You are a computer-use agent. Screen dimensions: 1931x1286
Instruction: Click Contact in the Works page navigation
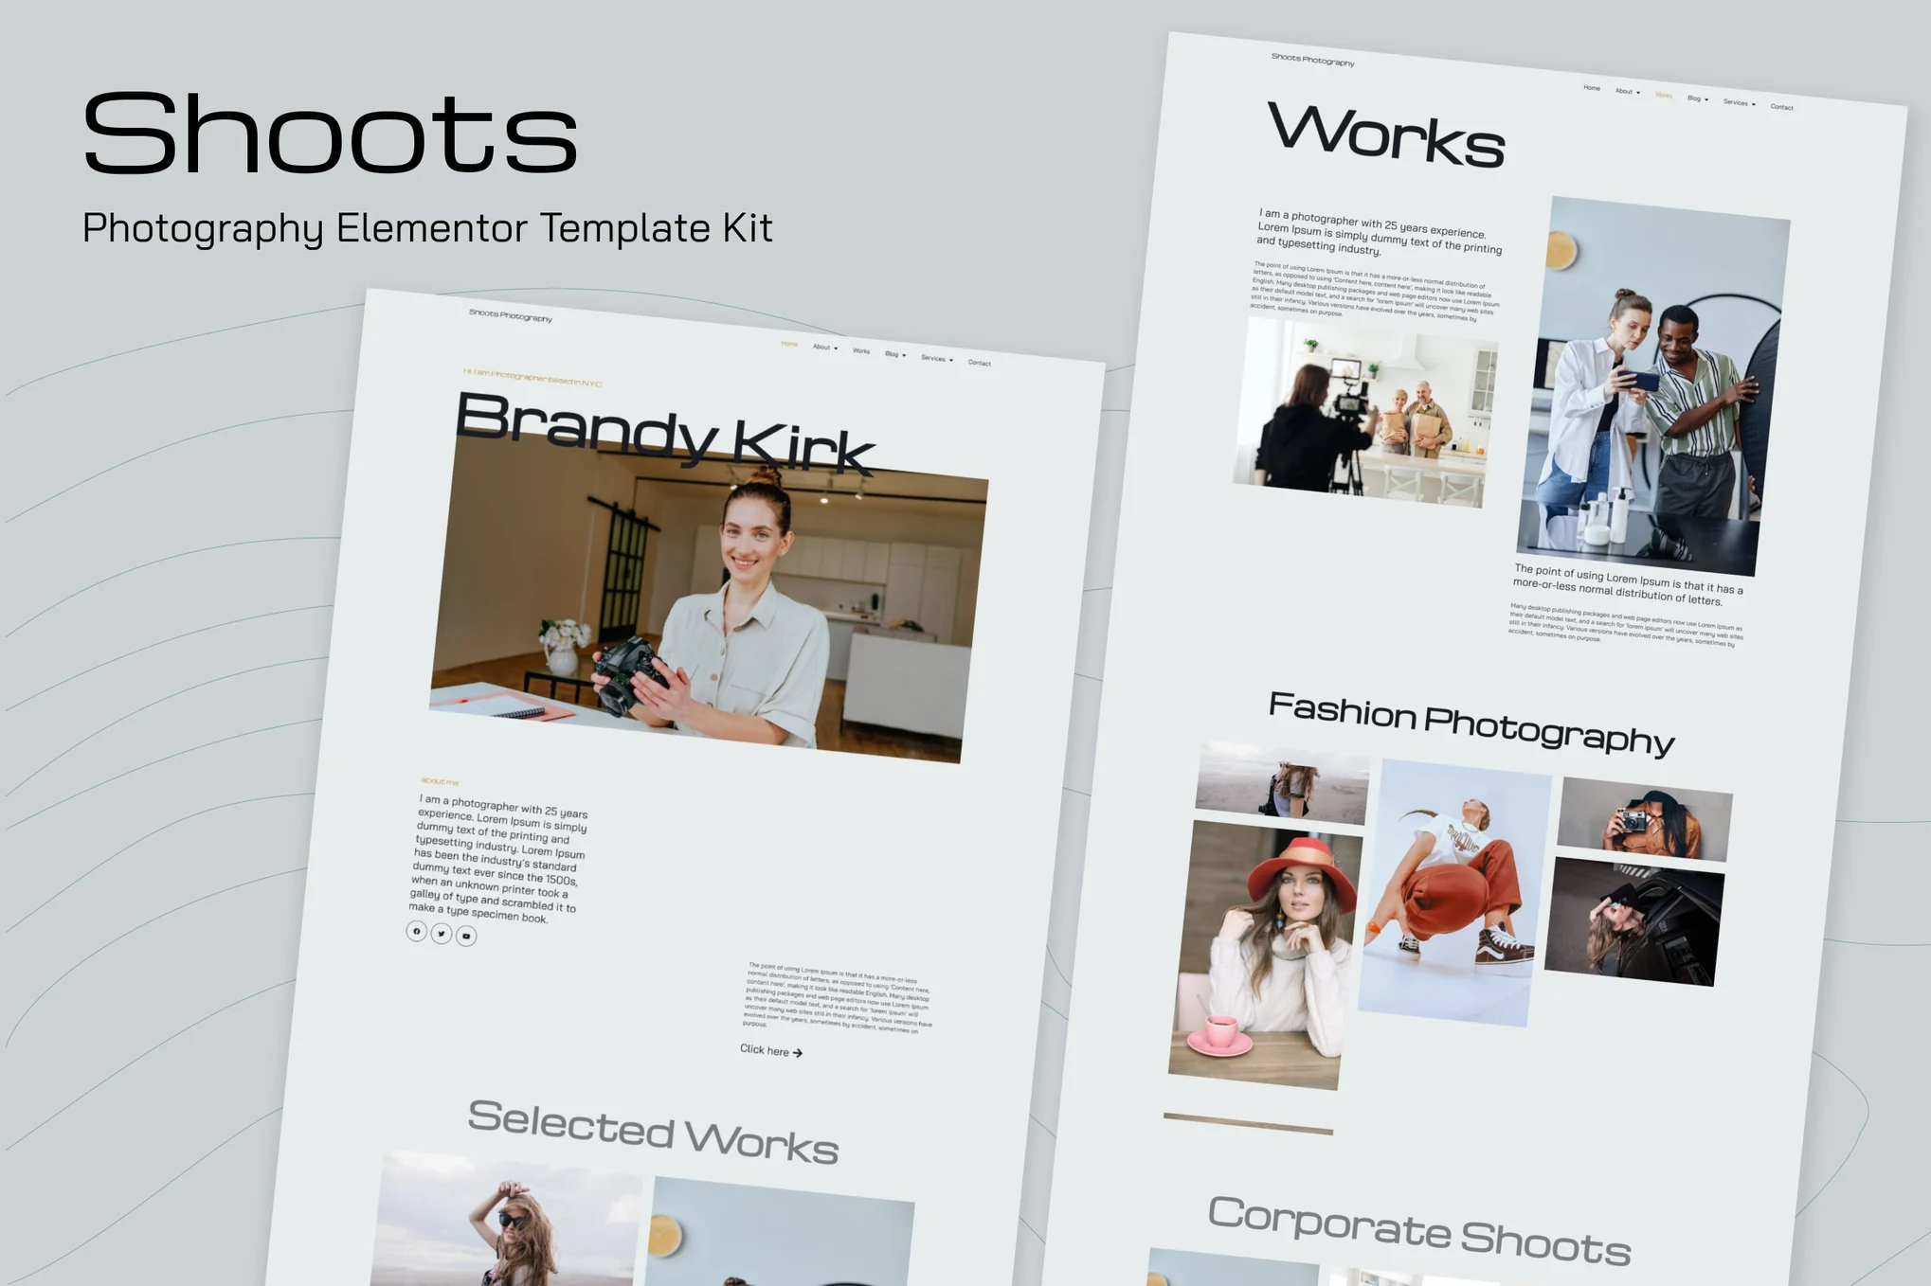pos(1782,106)
